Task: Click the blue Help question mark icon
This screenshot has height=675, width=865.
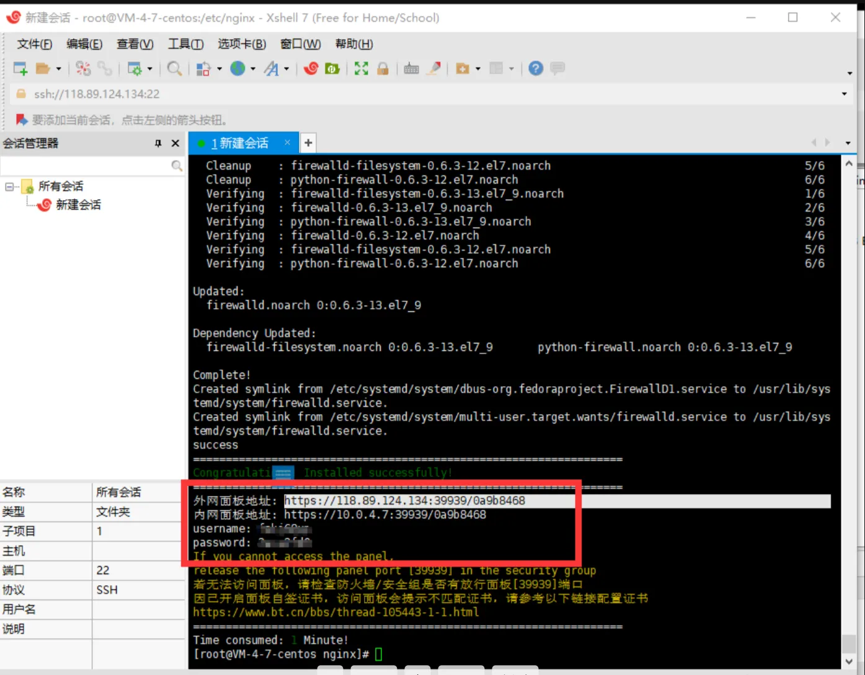Action: [536, 69]
